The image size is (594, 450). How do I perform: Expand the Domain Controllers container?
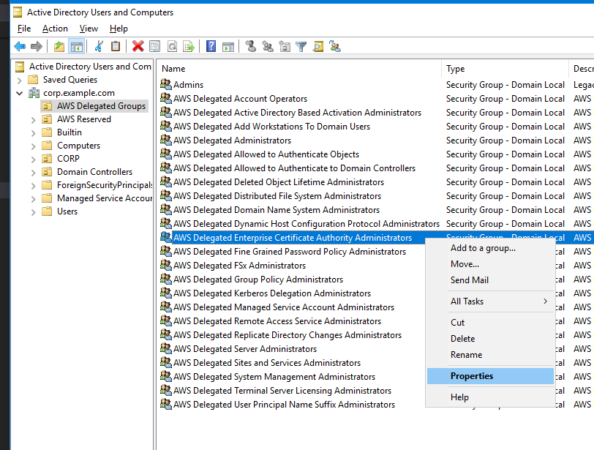[x=32, y=172]
